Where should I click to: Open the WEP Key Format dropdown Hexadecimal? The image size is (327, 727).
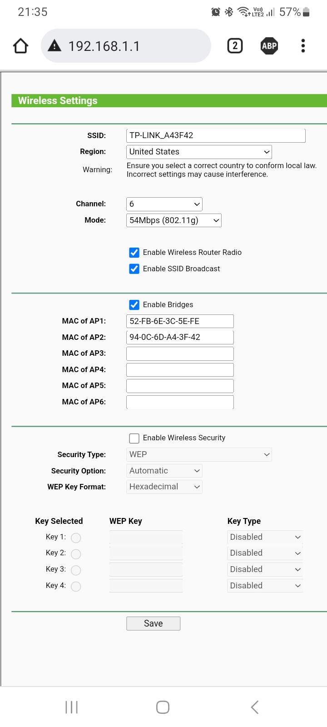(x=164, y=487)
